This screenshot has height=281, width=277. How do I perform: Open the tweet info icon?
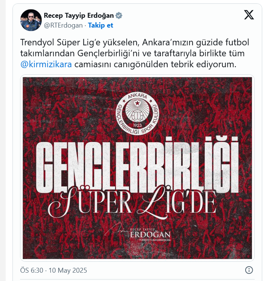click(249, 270)
